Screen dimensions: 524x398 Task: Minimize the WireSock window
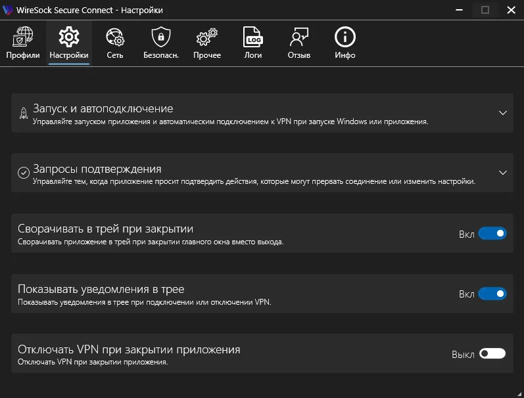point(459,10)
